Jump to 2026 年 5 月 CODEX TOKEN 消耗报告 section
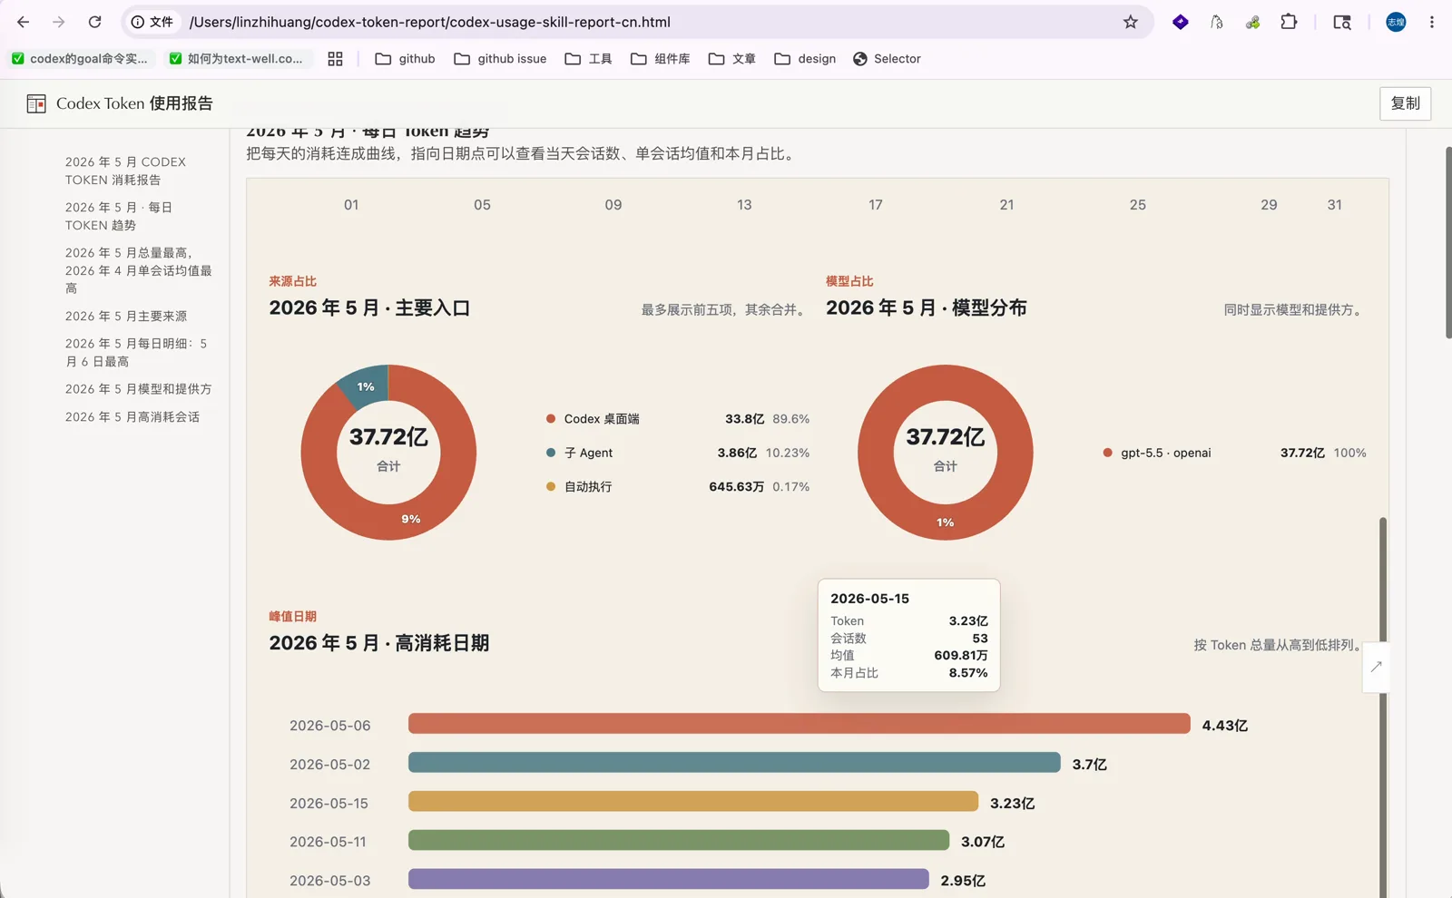Viewport: 1452px width, 898px height. pyautogui.click(x=125, y=171)
